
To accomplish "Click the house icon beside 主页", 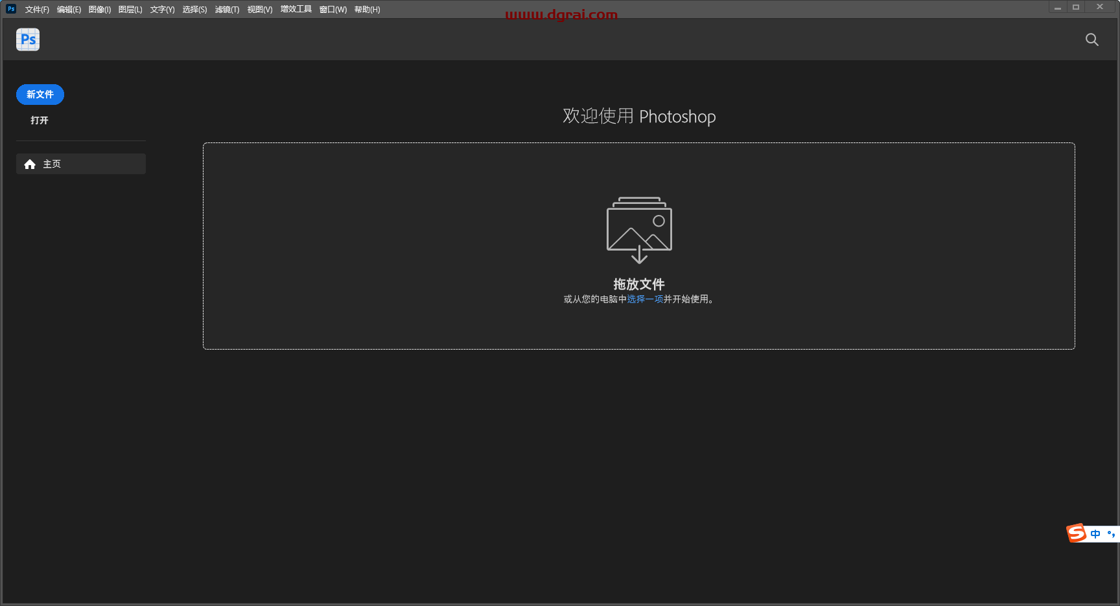I will coord(30,164).
